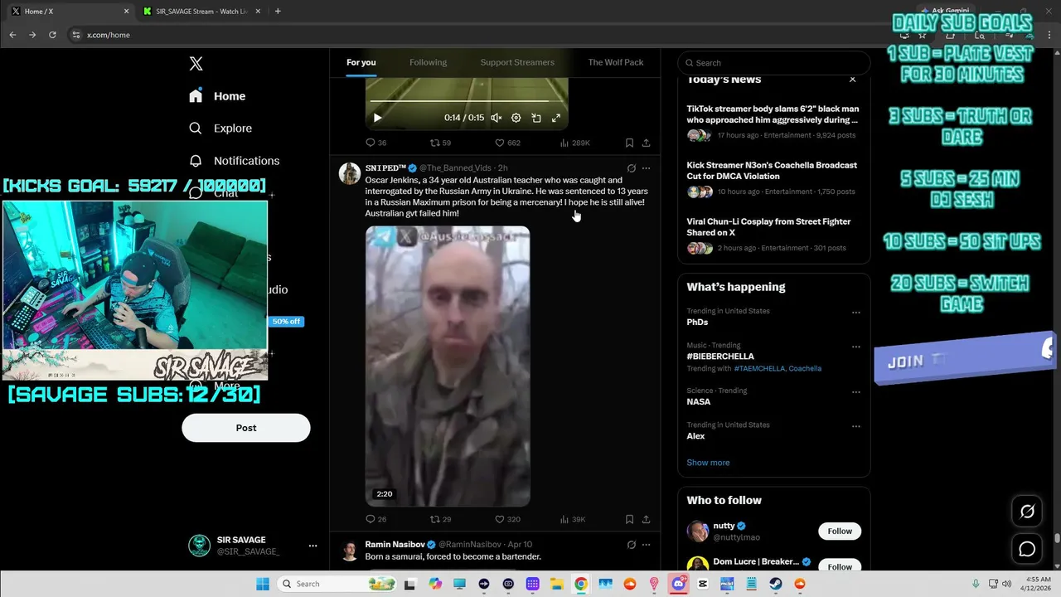Reply to the SNIPED post, 26 comments
This screenshot has height=597, width=1061.
tap(376, 519)
